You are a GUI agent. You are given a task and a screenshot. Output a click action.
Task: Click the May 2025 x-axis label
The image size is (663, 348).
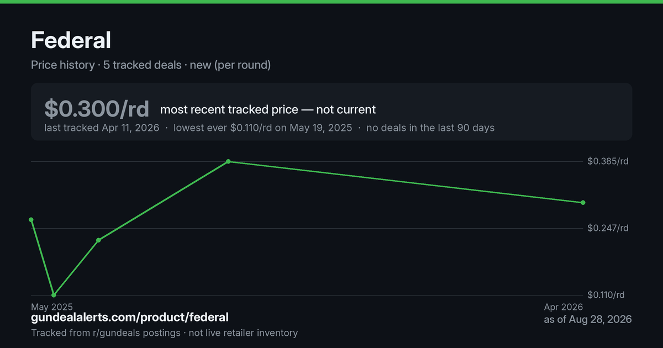(51, 306)
